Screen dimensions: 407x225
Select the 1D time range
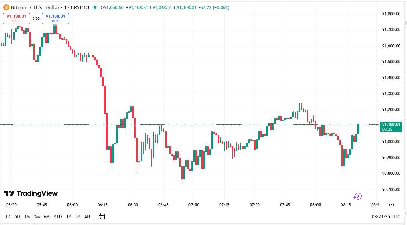[x=8, y=217]
